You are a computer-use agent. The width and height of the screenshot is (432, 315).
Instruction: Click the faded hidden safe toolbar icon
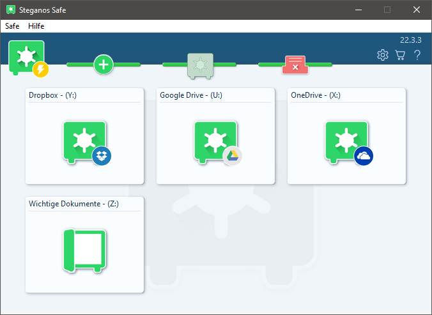click(200, 66)
